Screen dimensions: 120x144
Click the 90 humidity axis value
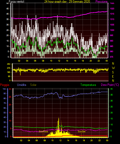(4, 93)
